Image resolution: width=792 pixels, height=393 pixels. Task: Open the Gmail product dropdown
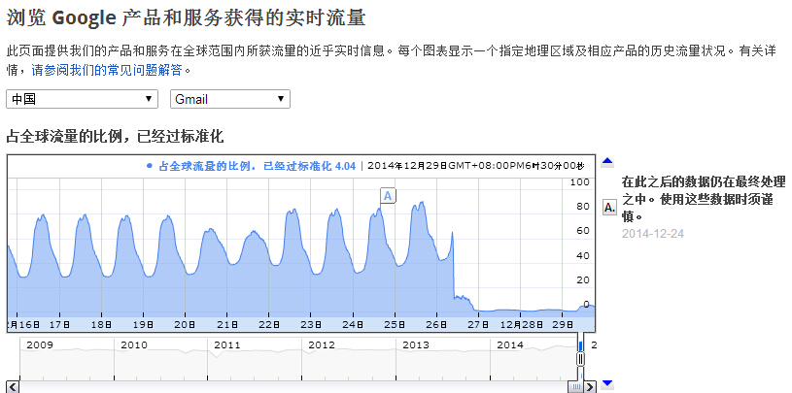[x=230, y=99]
